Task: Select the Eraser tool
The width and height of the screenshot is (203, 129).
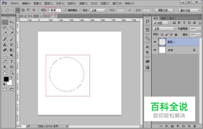Action: point(5,50)
